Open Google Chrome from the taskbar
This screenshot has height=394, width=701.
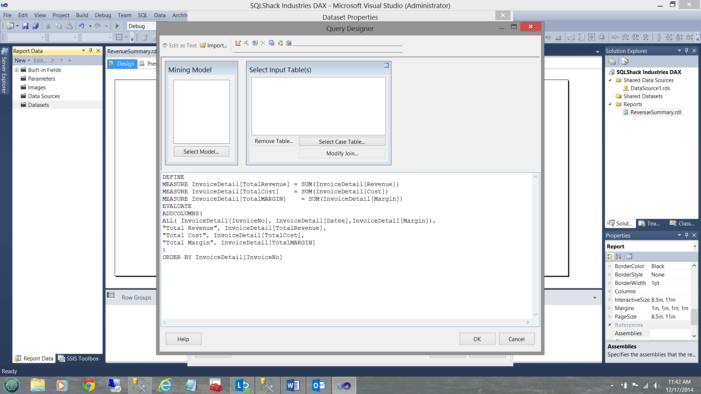coord(88,385)
